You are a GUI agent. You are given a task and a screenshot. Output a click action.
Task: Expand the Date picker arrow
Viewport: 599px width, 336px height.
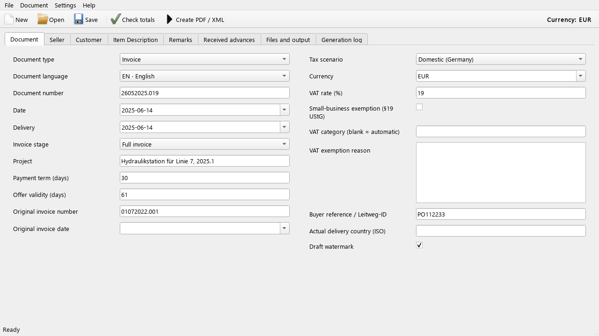tap(285, 110)
